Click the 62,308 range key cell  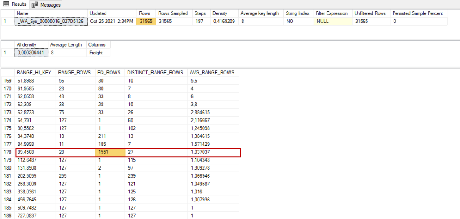pyautogui.click(x=35, y=105)
